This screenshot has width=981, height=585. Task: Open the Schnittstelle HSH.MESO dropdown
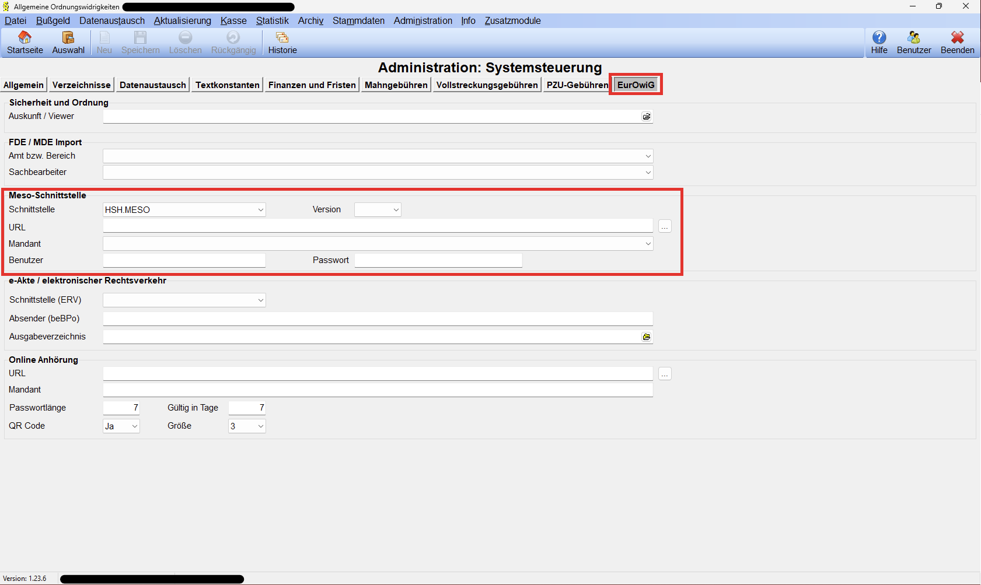point(260,210)
